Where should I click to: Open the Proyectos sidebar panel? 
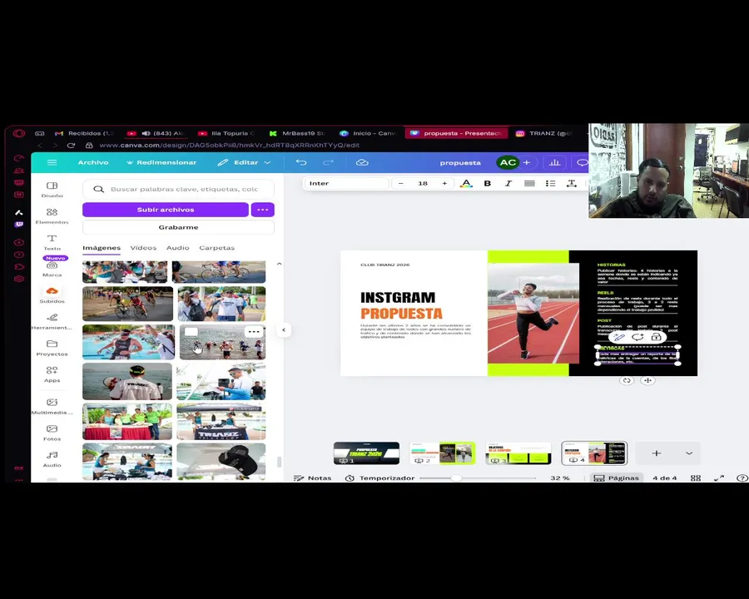tap(52, 348)
